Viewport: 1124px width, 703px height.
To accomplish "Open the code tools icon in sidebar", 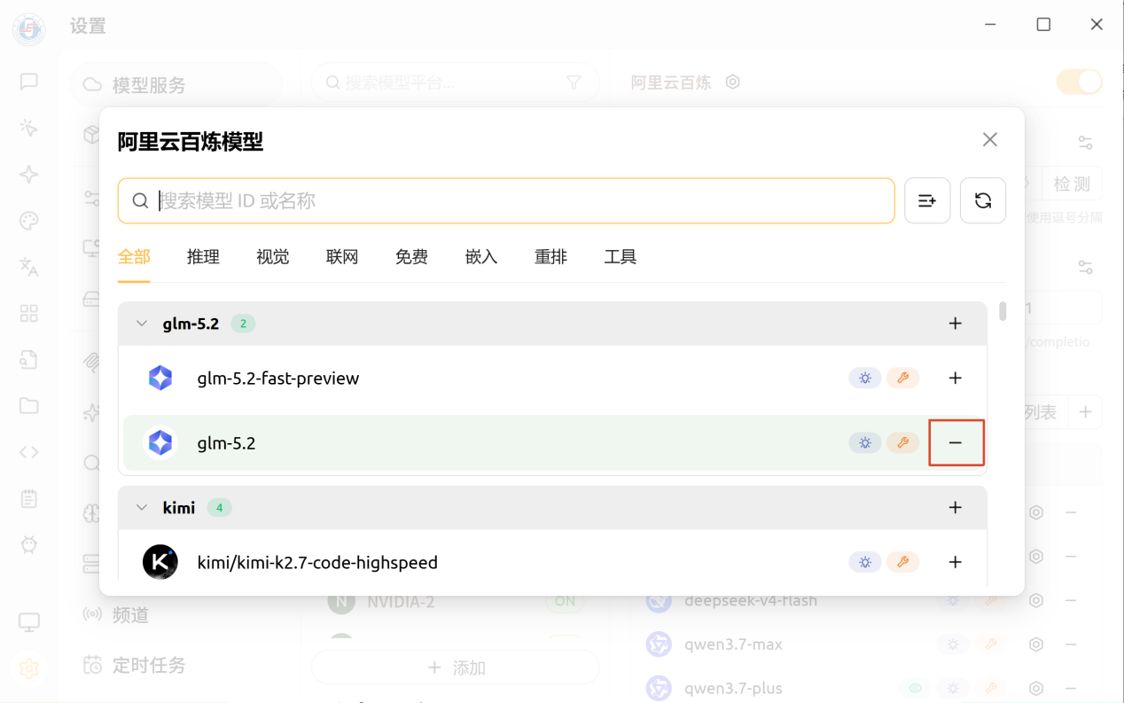I will (29, 452).
